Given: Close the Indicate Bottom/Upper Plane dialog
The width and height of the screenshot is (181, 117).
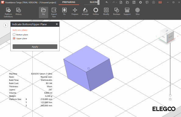Looking at the screenshot, I should [x=57, y=24].
